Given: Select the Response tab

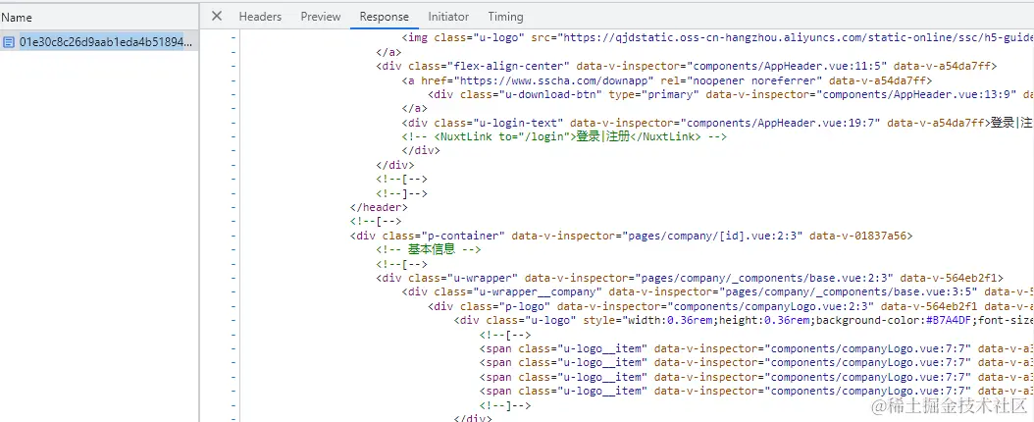Looking at the screenshot, I should pyautogui.click(x=384, y=17).
